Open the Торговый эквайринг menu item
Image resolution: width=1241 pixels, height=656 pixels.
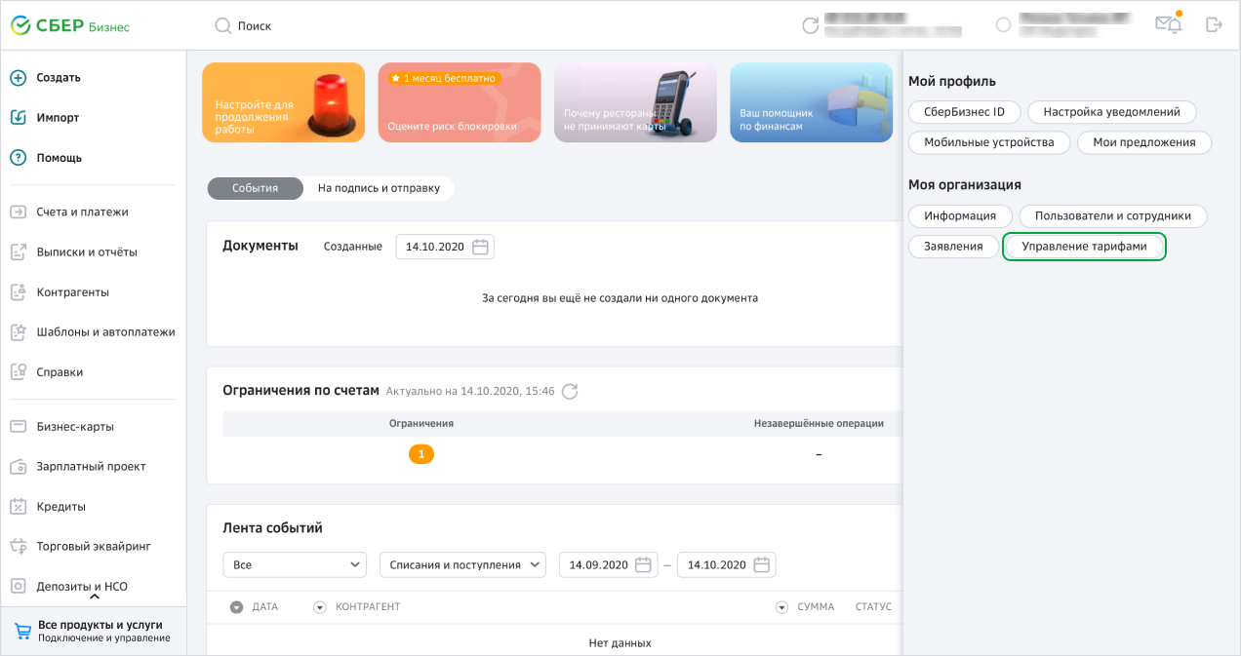[x=93, y=546]
